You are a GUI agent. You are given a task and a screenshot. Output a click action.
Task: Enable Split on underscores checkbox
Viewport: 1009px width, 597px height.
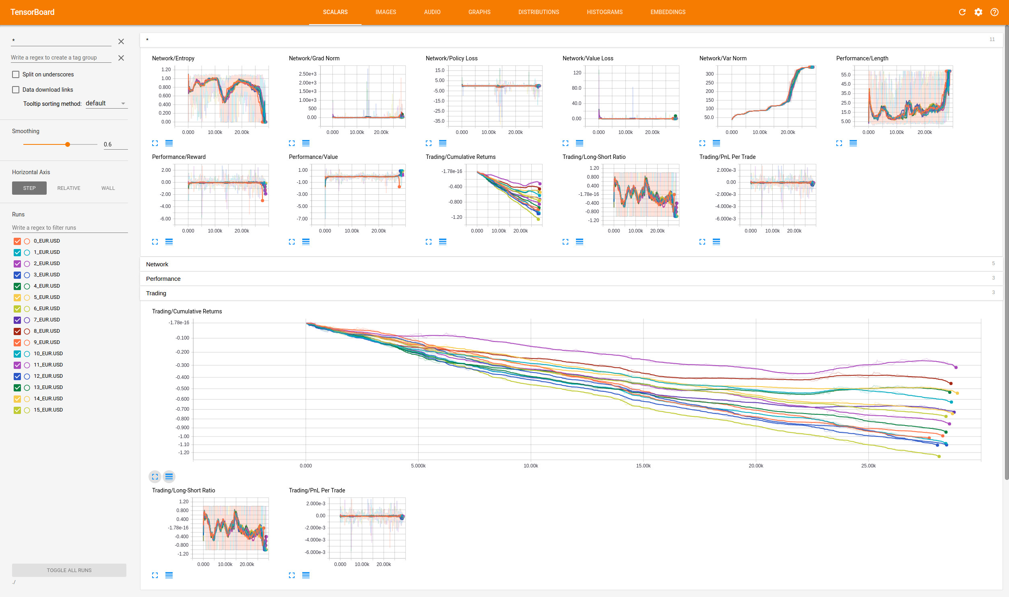point(16,74)
